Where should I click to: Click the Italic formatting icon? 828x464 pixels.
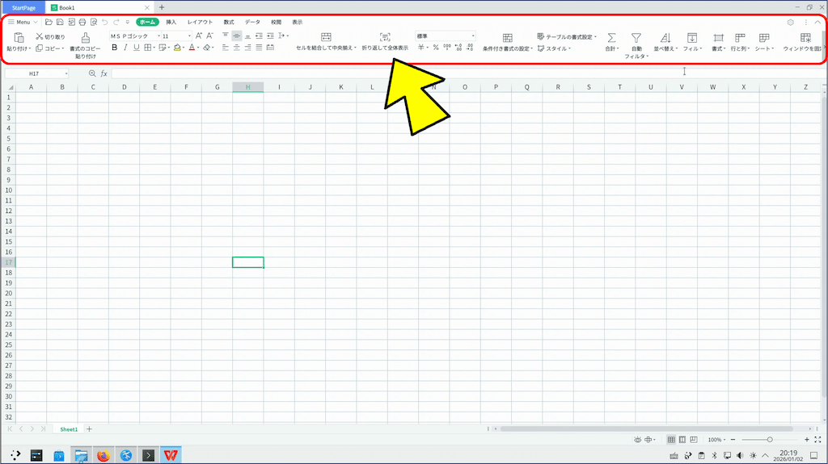coord(125,48)
